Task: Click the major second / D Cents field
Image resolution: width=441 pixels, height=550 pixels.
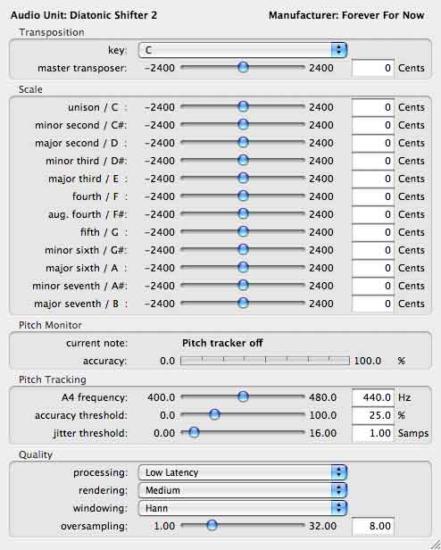Action: coord(373,143)
